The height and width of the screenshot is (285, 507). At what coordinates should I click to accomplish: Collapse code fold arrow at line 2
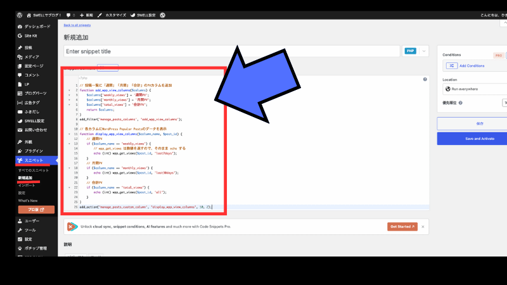tap(69, 90)
